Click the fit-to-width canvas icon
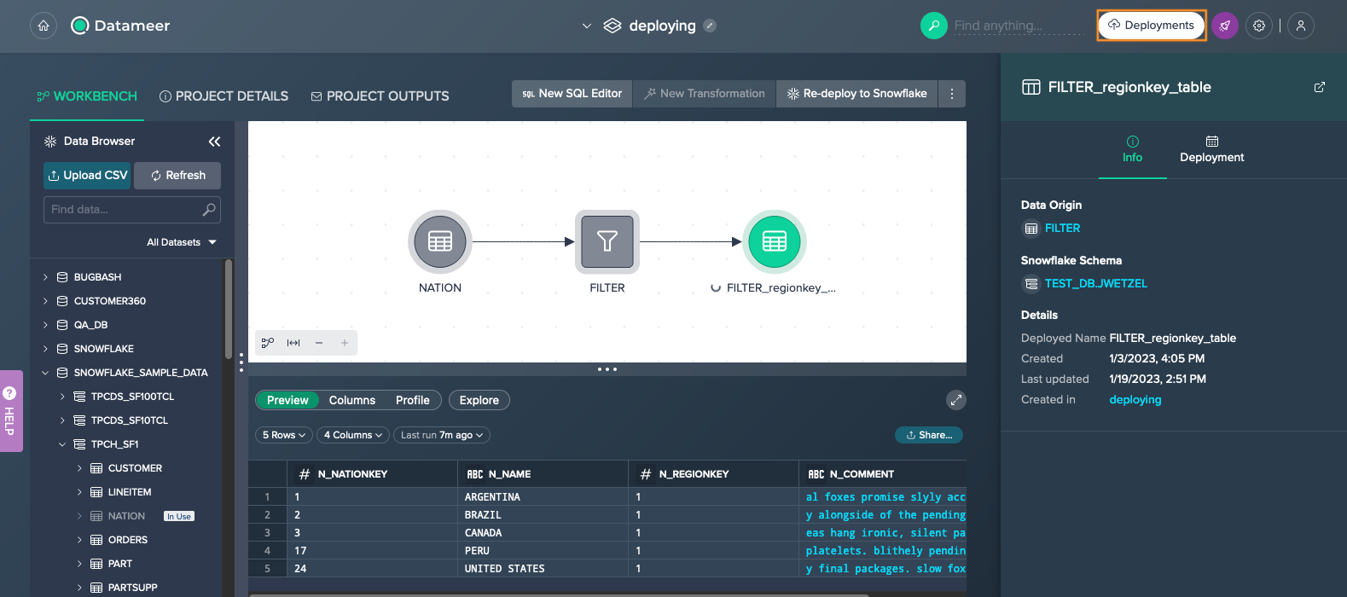 pos(293,343)
